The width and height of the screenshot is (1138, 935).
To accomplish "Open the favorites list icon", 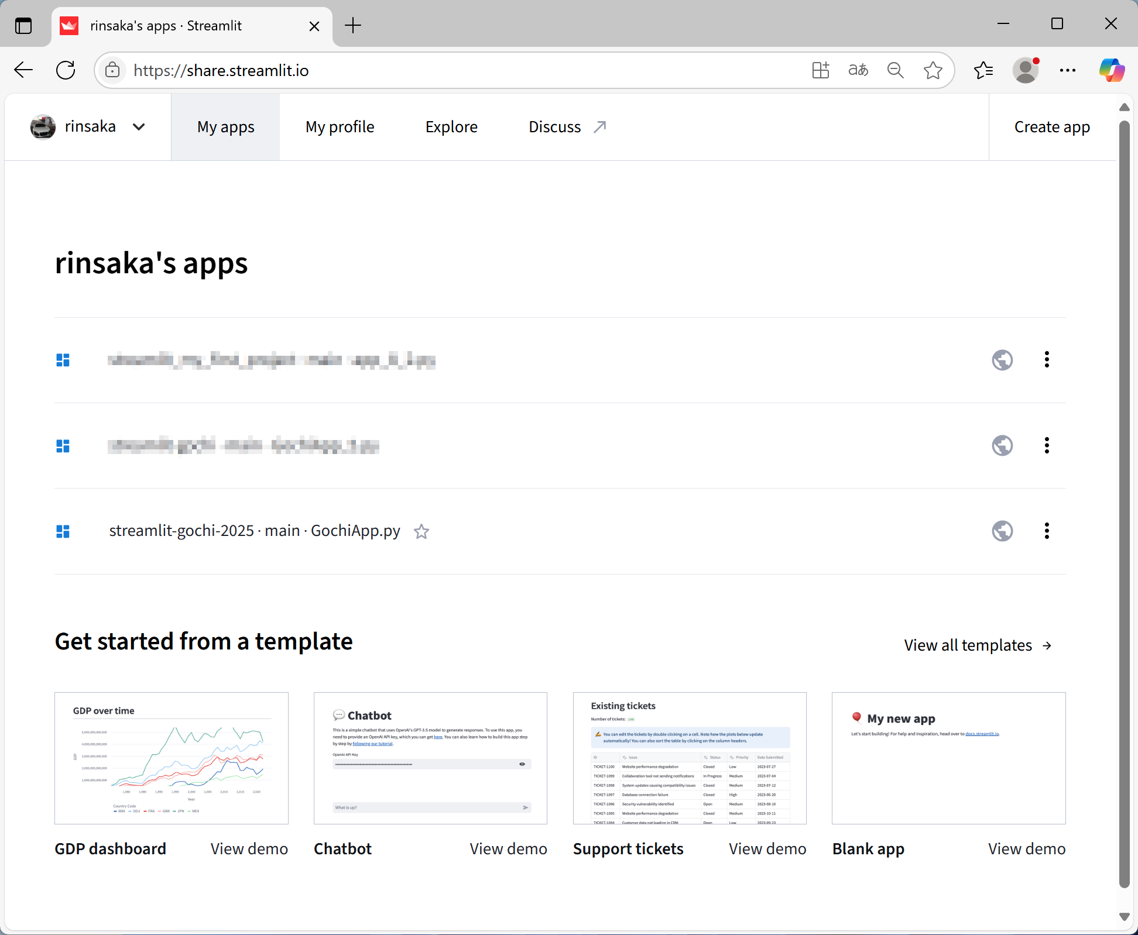I will 983,70.
